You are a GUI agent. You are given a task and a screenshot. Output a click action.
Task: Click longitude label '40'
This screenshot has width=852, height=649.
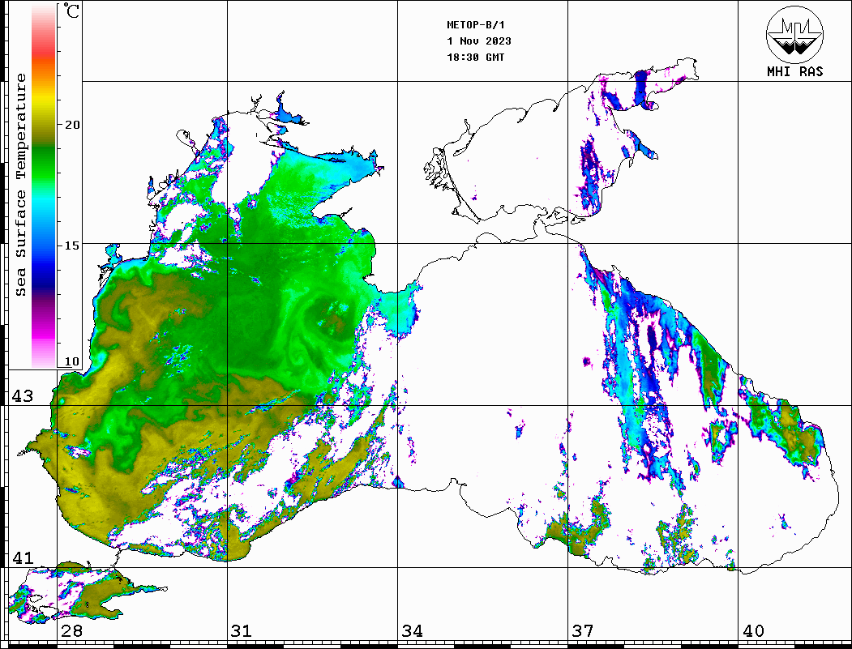752,630
